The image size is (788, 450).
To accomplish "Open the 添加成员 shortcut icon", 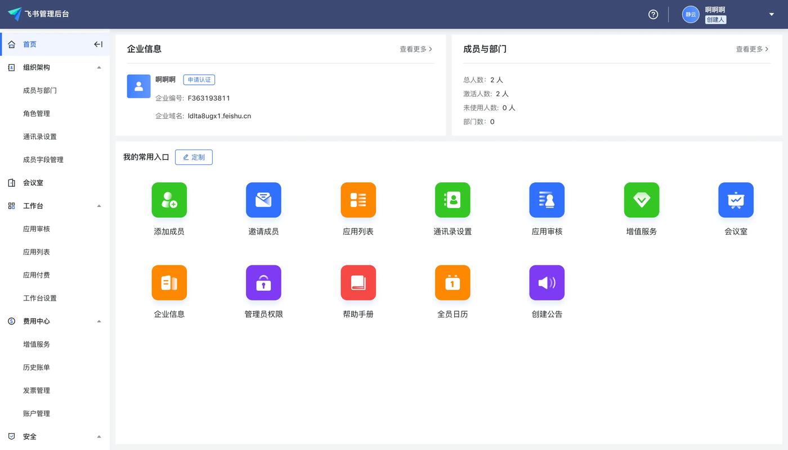I will point(169,200).
